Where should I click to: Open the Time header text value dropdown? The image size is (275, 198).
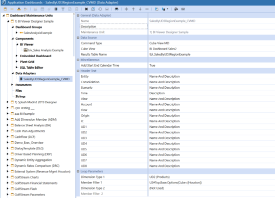pyautogui.click(x=211, y=93)
